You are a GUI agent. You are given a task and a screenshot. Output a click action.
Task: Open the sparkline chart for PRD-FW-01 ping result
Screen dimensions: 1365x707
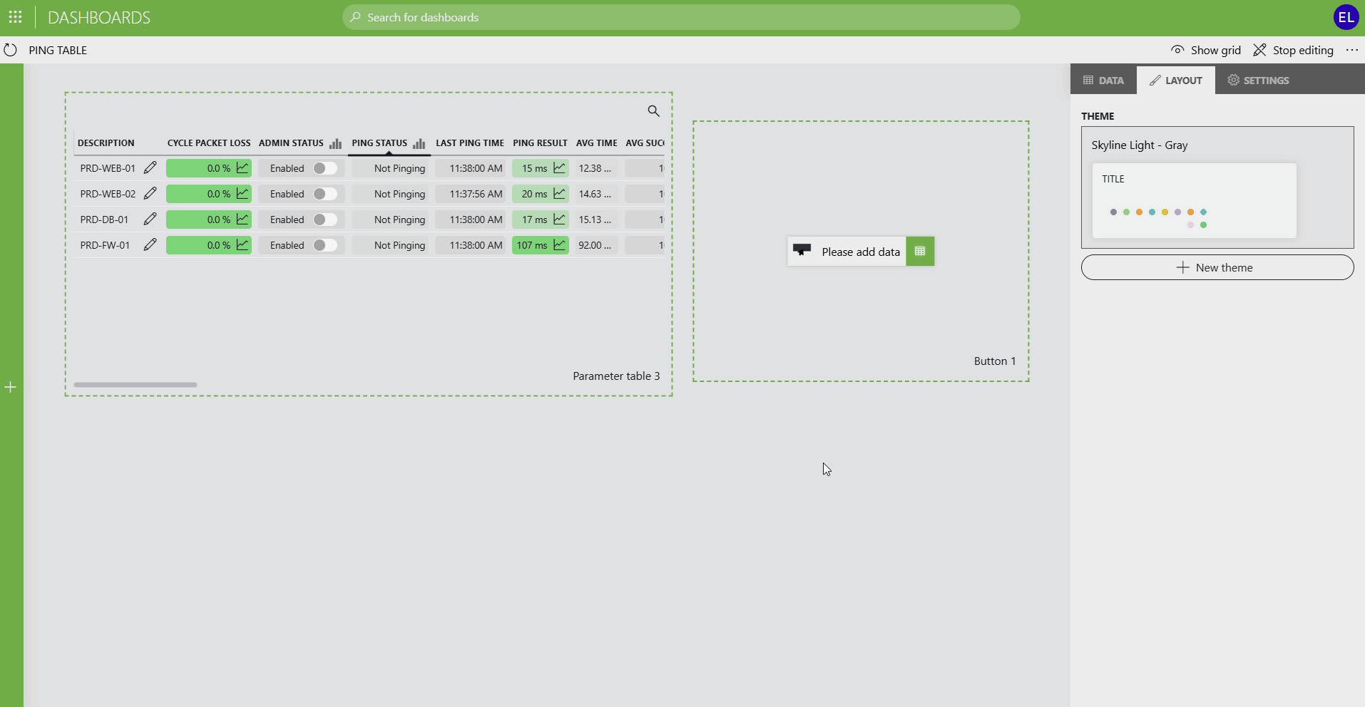coord(559,244)
